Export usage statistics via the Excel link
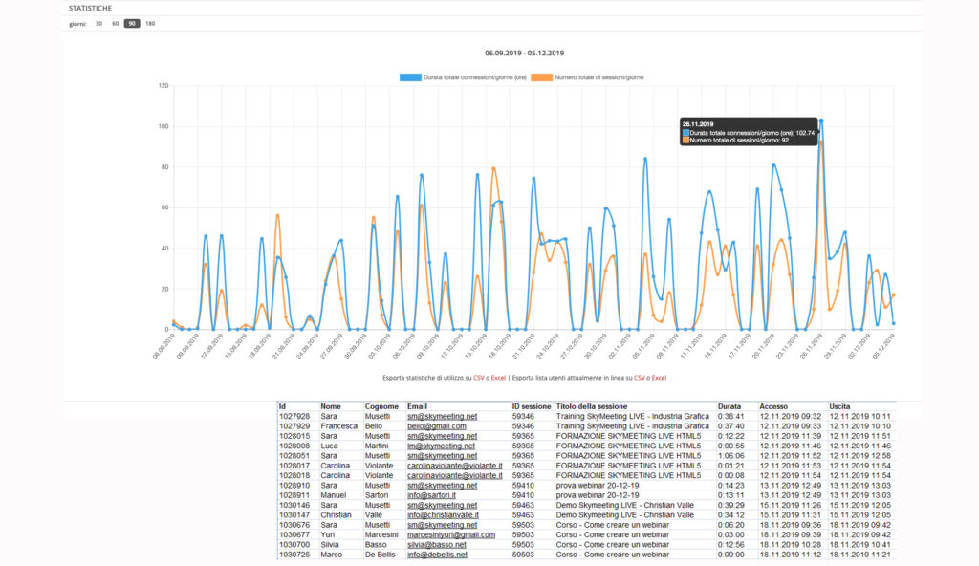Screen dimensions: 979x566 498,378
